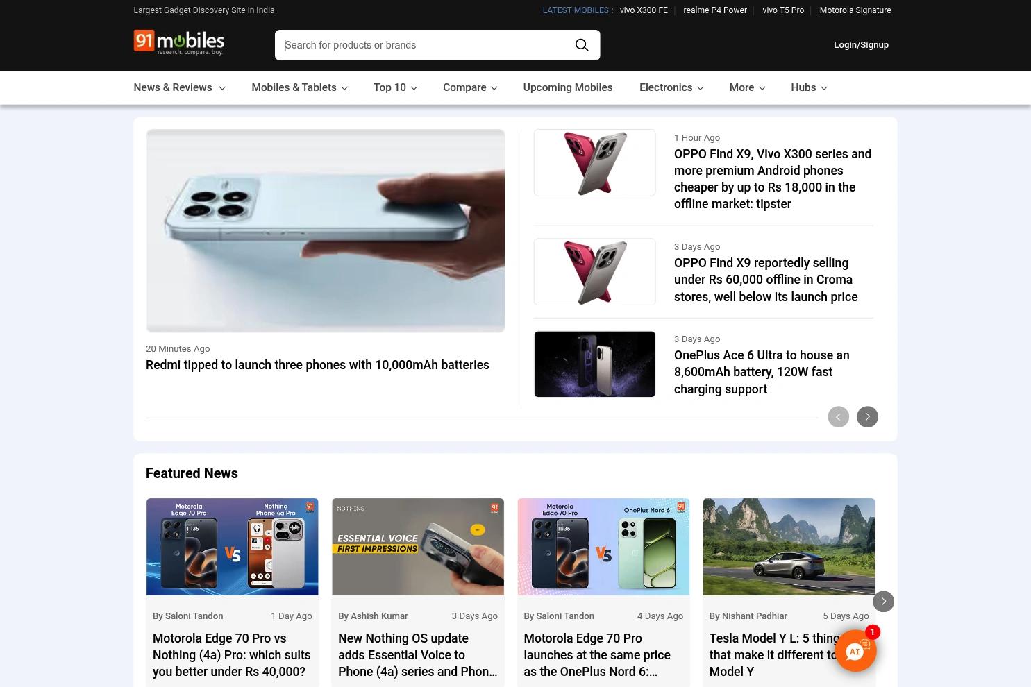
Task: Open OPPO Find X9 Croma stores article
Action: coord(766,280)
